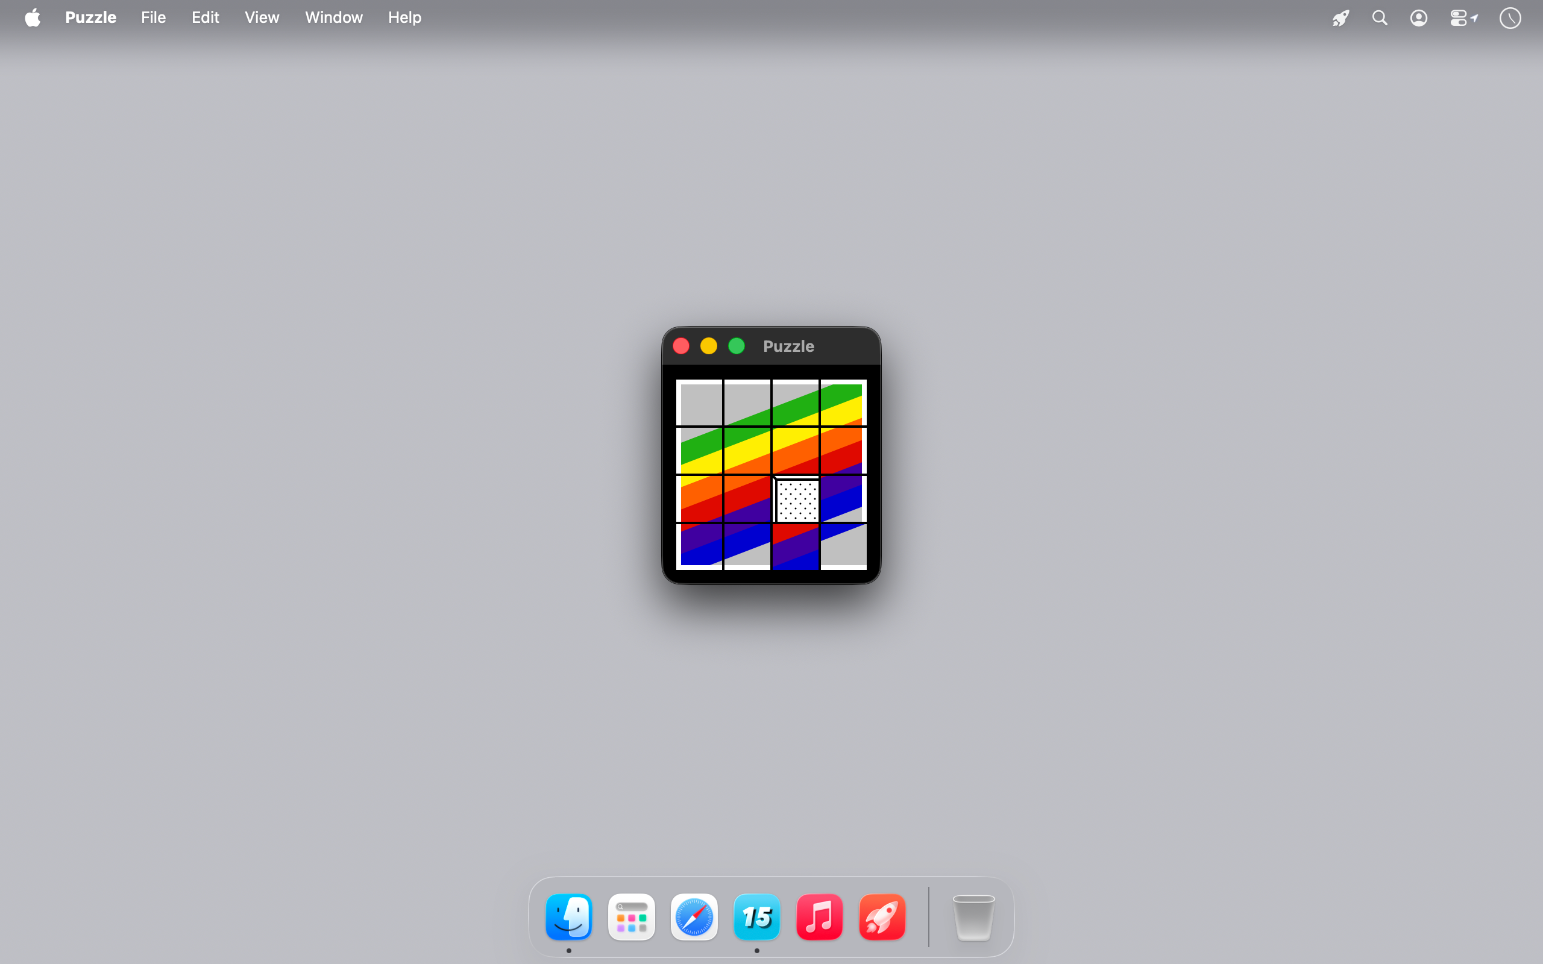This screenshot has width=1543, height=964.
Task: Open the View menu
Action: point(262,18)
